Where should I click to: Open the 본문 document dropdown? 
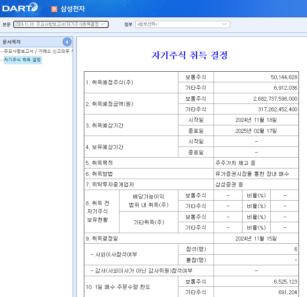(61, 24)
